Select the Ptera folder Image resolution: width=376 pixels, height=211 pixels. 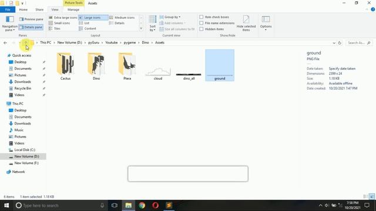(x=127, y=66)
